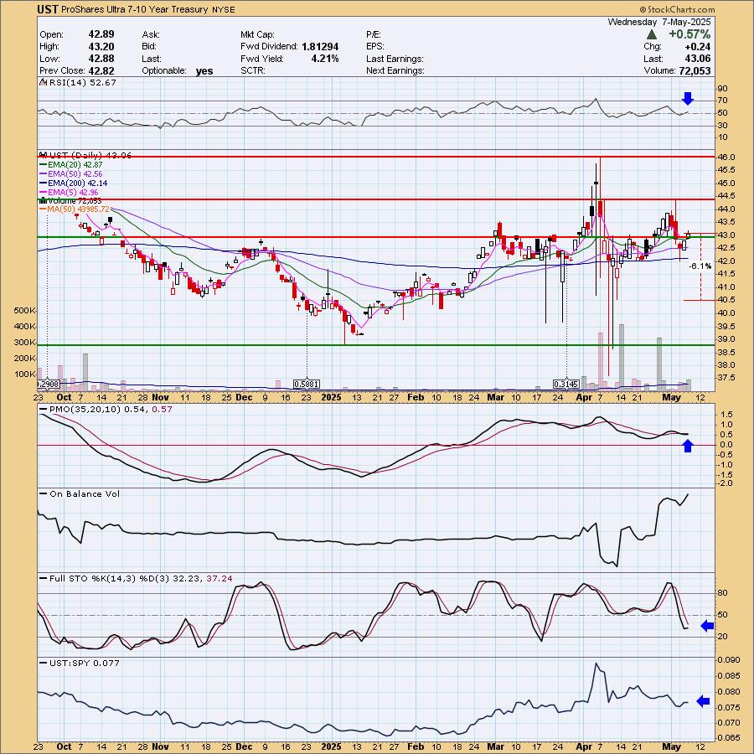The height and width of the screenshot is (754, 754).
Task: Click the 500K volume axis label
Action: (x=25, y=311)
